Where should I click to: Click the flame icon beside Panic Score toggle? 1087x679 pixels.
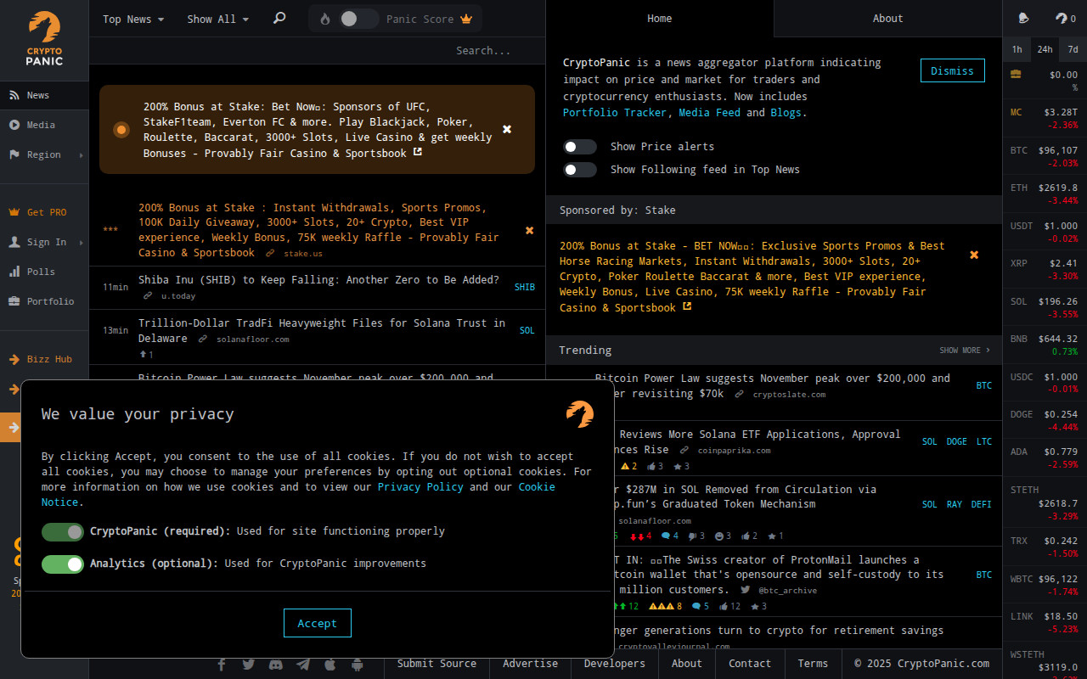click(325, 19)
